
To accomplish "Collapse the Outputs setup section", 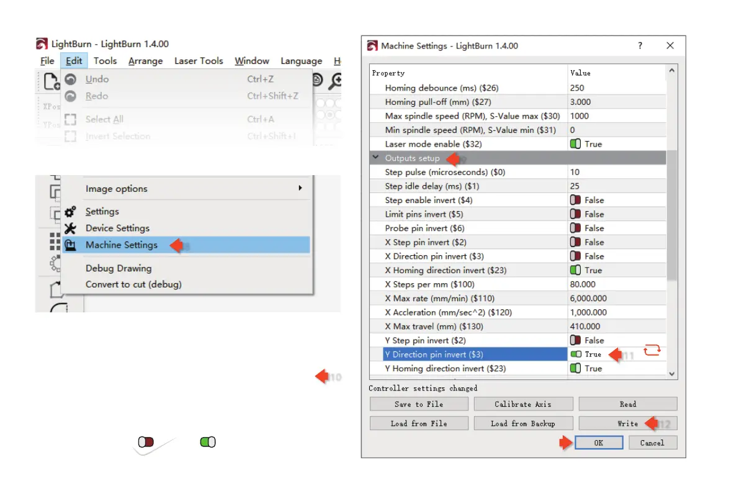I will (x=375, y=158).
